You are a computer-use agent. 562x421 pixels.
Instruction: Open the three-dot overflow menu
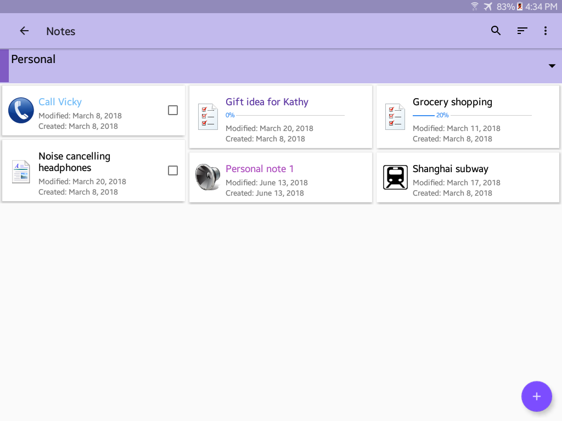coord(546,31)
